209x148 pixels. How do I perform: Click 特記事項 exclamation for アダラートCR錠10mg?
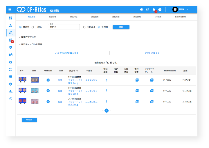tap(106, 80)
